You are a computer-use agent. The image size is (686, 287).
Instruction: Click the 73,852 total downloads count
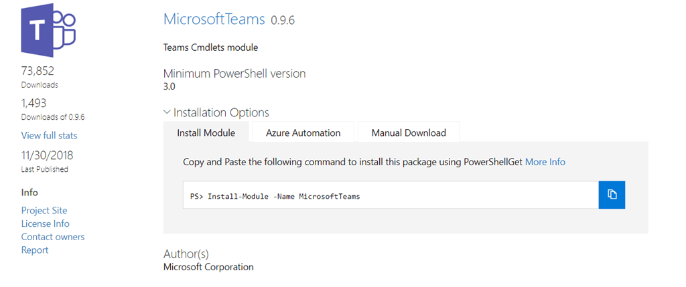[38, 71]
